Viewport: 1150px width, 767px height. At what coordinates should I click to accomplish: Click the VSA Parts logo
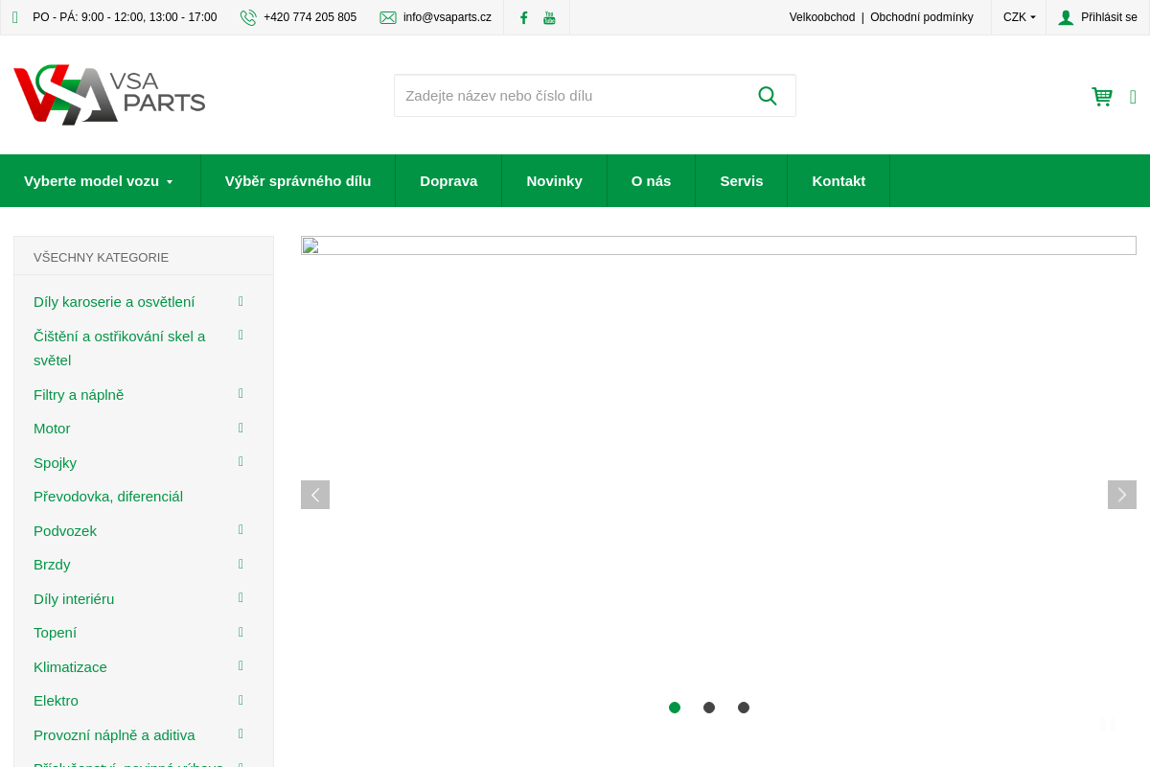click(x=109, y=95)
